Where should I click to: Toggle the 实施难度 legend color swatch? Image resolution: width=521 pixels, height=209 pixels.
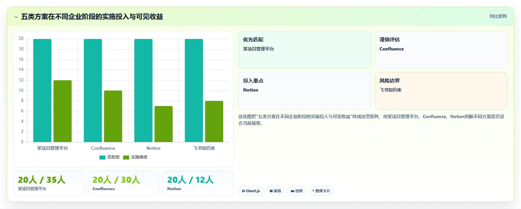126,157
